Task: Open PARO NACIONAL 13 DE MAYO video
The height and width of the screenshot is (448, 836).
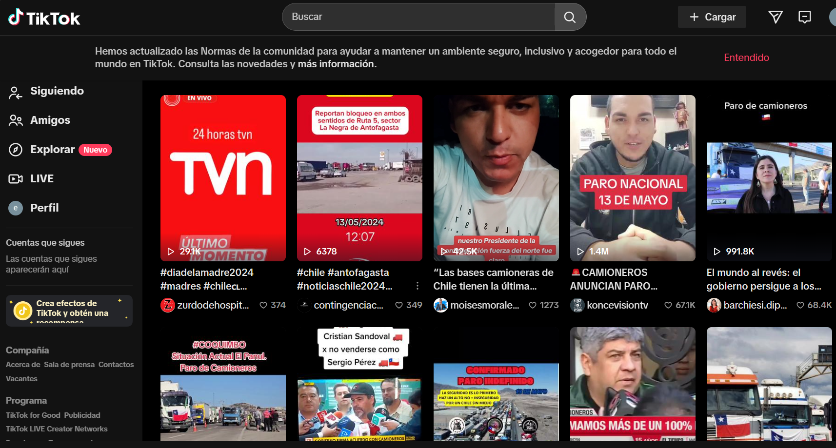Action: [633, 178]
